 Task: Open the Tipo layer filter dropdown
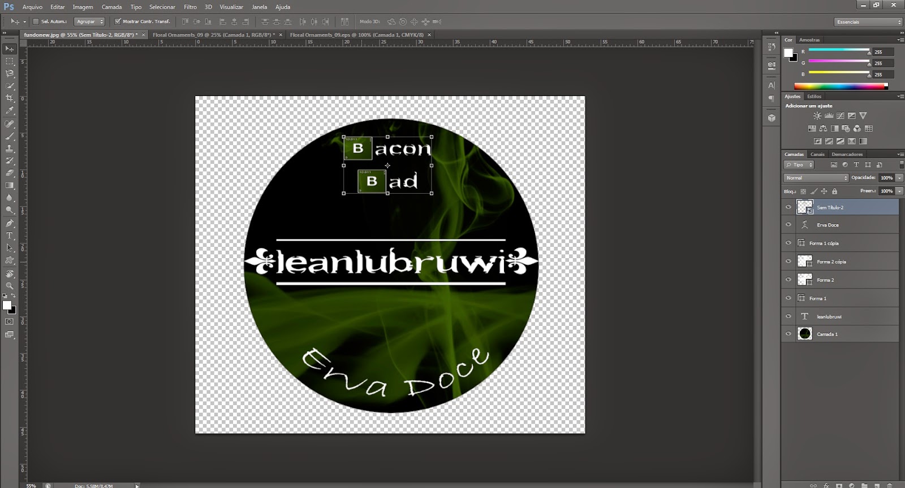pos(799,164)
